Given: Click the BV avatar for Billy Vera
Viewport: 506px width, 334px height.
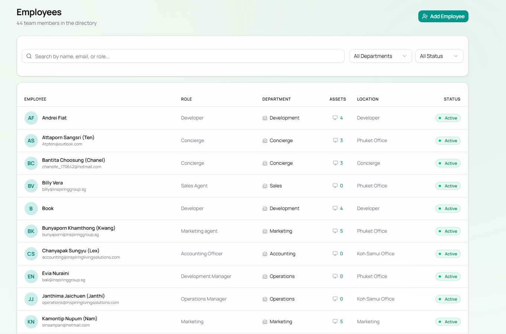Looking at the screenshot, I should 31,186.
